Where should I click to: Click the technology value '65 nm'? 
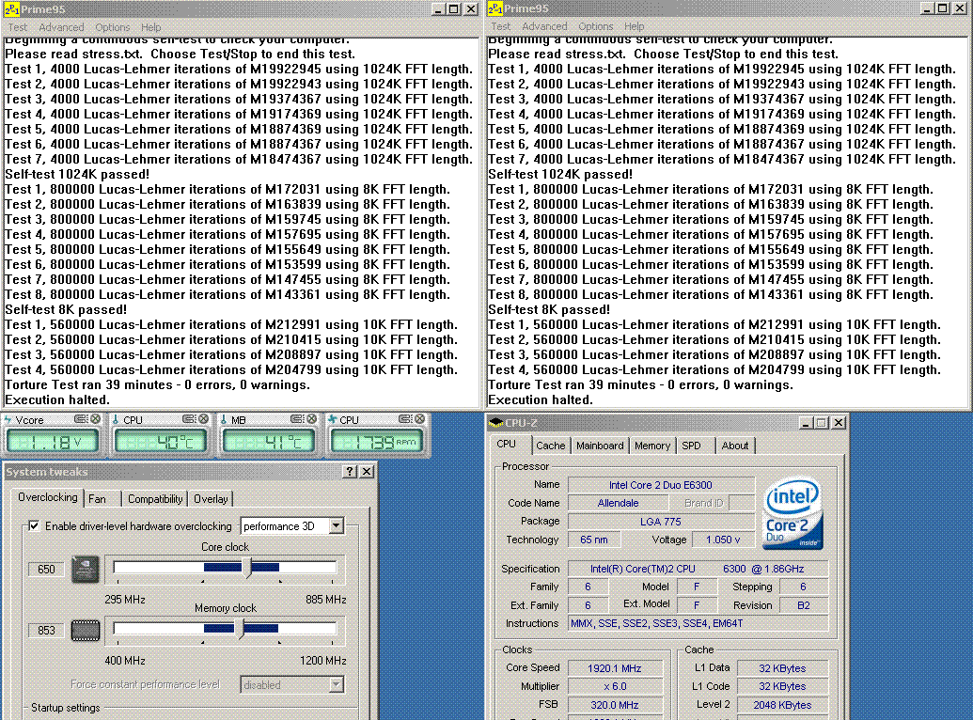click(x=594, y=540)
